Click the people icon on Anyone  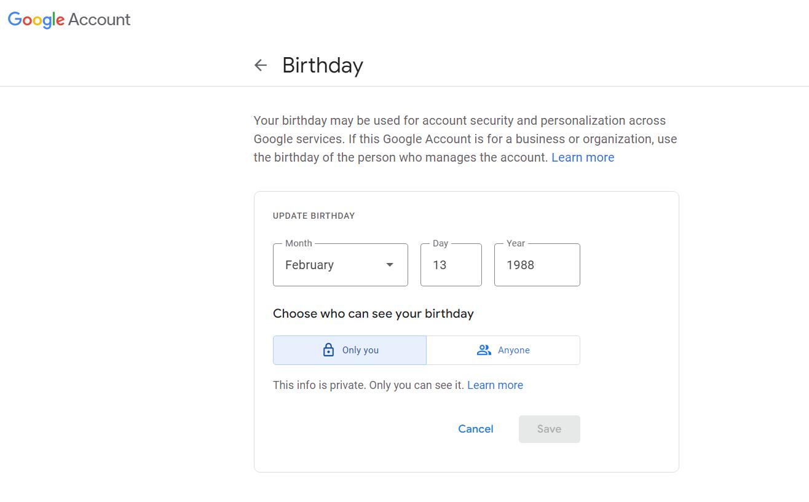(x=484, y=350)
